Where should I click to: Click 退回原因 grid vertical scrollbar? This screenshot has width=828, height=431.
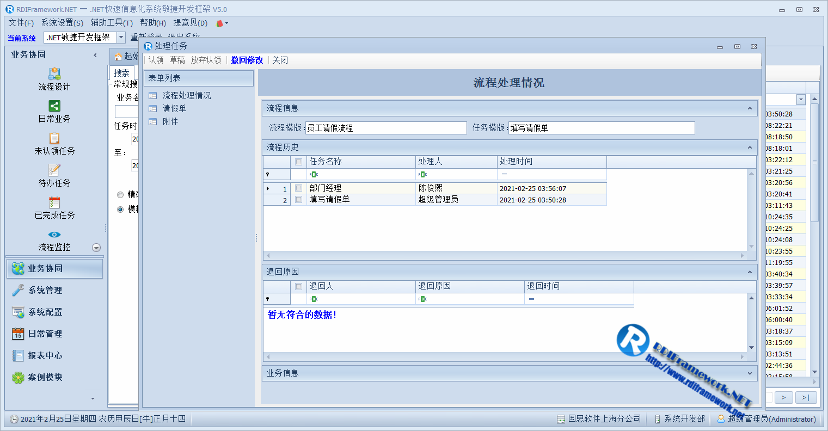tap(752, 323)
